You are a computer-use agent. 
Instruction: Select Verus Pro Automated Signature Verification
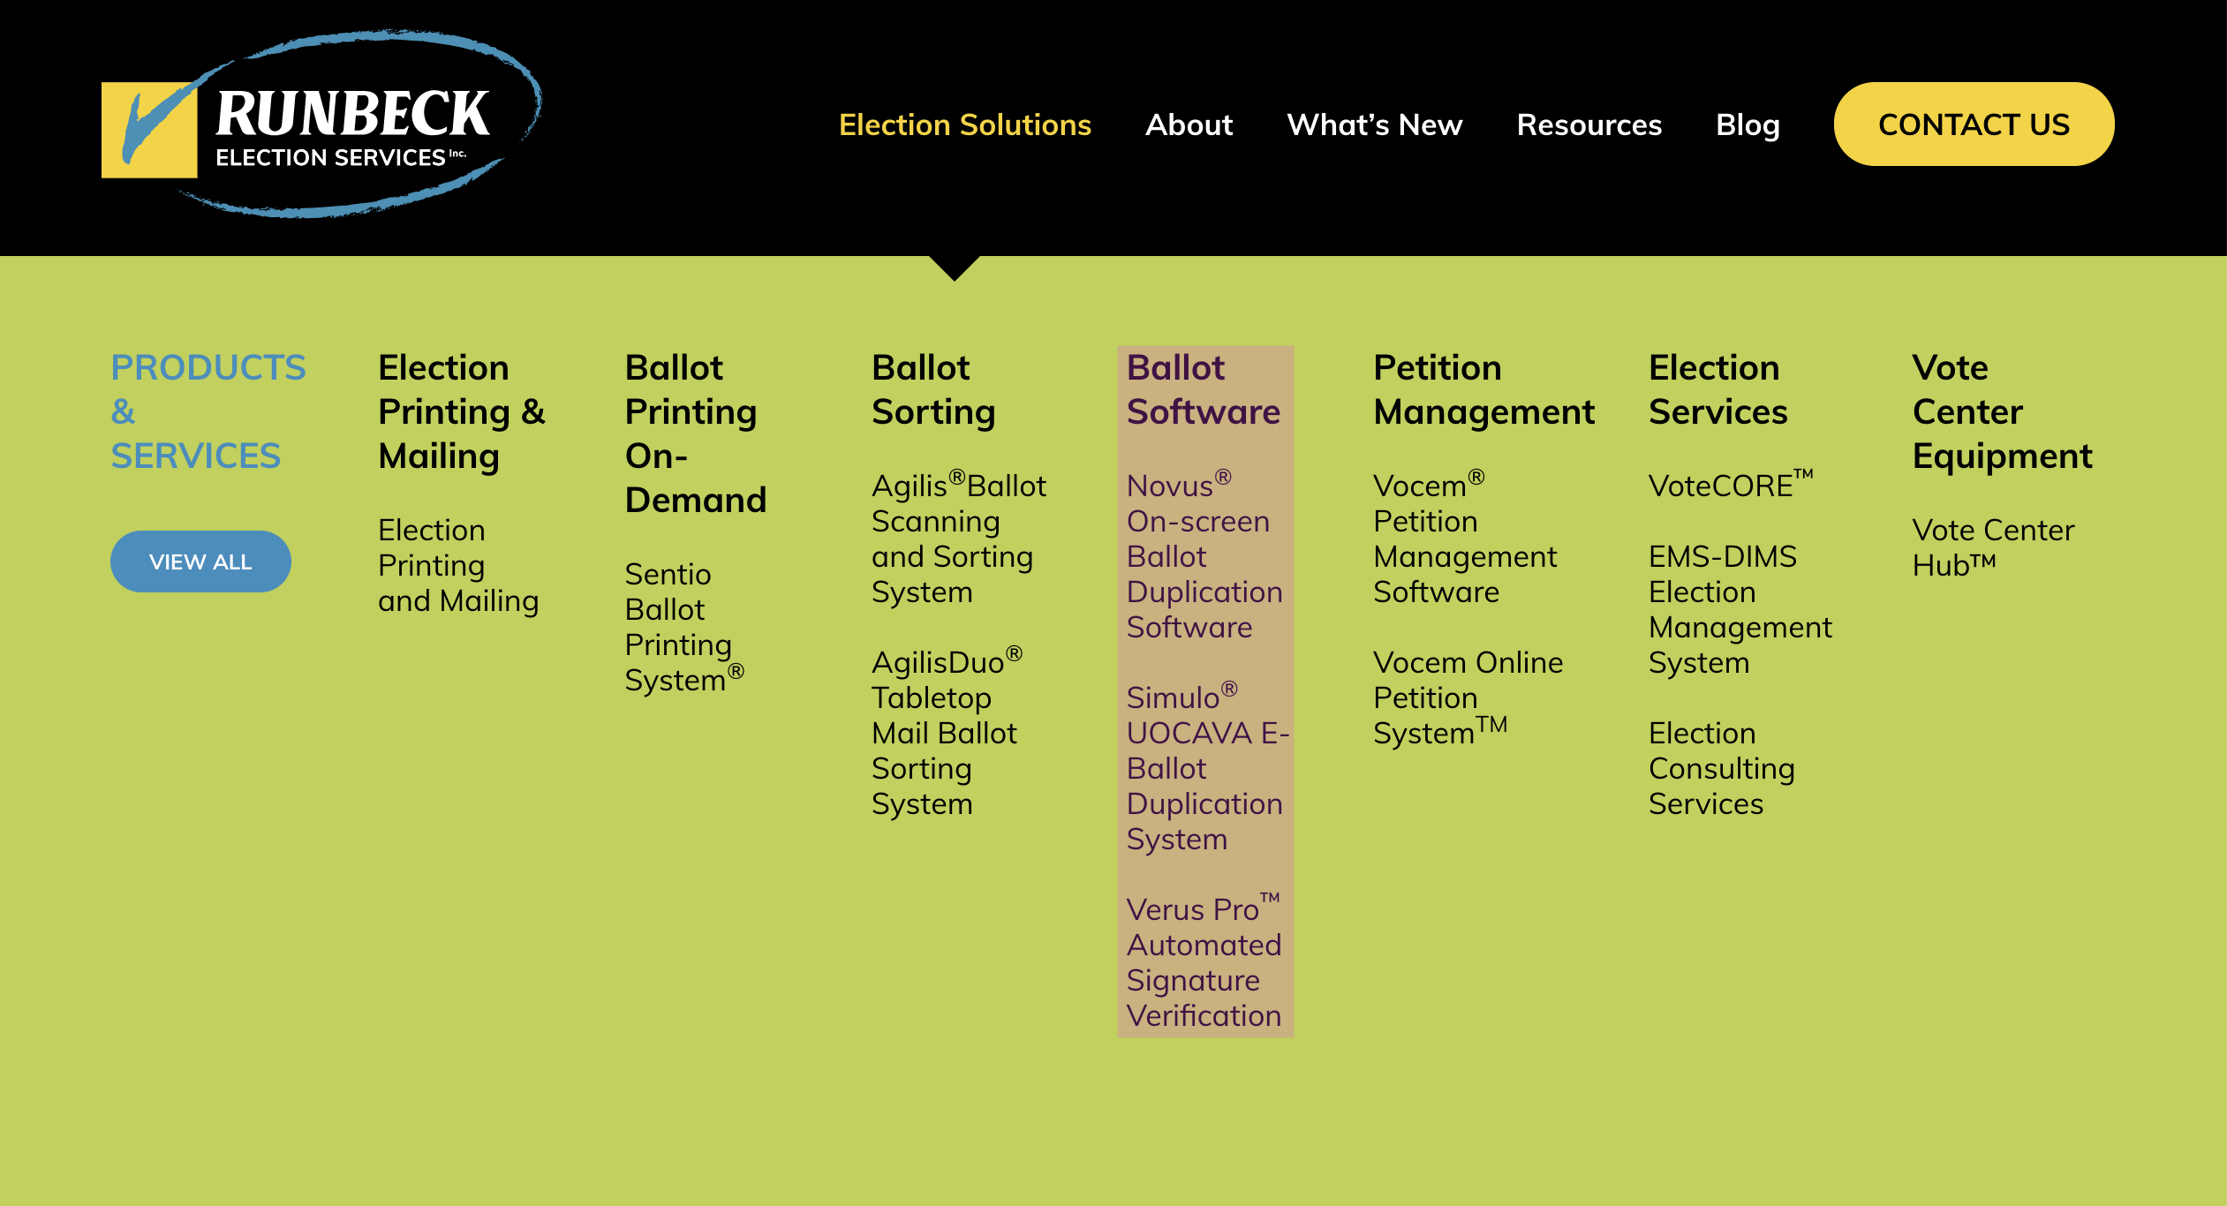[1204, 961]
